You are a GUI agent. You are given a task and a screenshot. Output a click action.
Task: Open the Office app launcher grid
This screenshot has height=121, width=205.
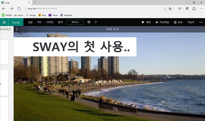[4, 22]
